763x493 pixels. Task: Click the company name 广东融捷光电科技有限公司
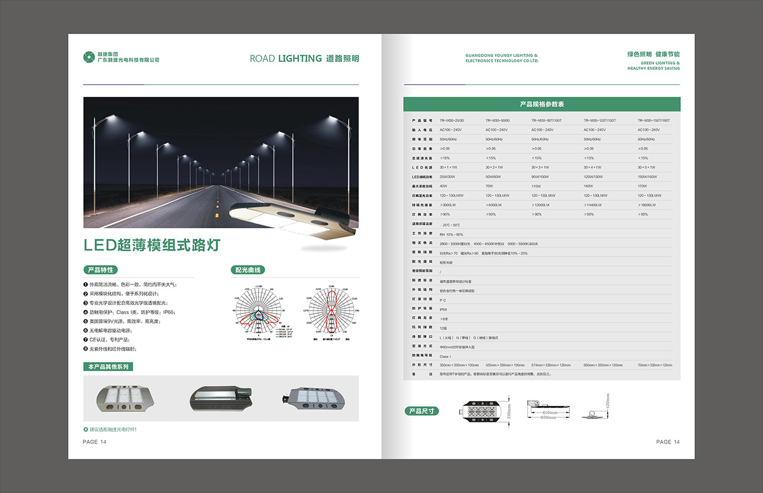(x=128, y=60)
